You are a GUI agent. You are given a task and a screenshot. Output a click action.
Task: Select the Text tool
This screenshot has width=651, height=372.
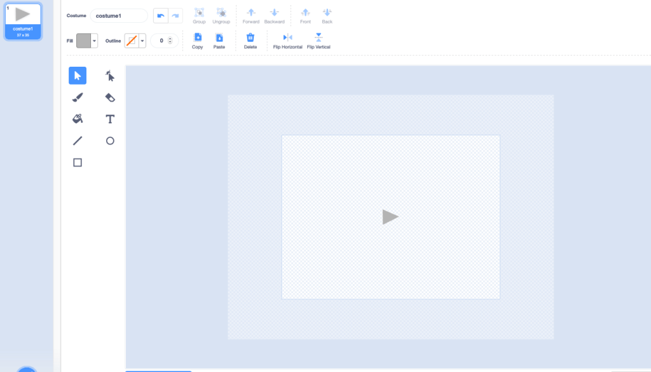click(x=110, y=120)
